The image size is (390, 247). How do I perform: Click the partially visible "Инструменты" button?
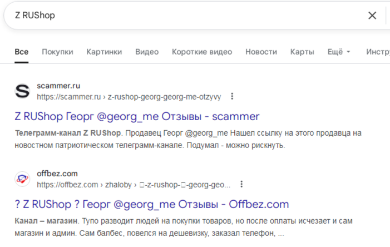pyautogui.click(x=377, y=52)
